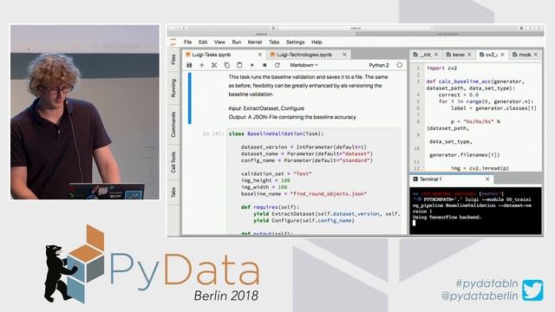
Task: Copy the selected cell in the notebook toolbar
Action: coord(227,65)
